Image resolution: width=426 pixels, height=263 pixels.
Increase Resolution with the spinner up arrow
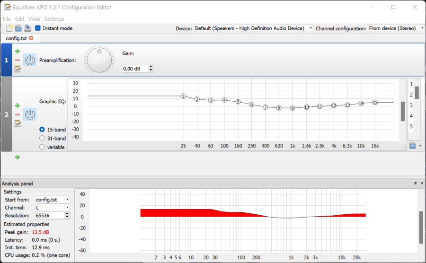[67, 214]
